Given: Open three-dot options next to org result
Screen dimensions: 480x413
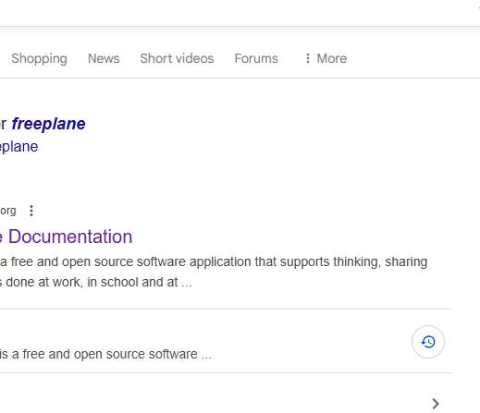Looking at the screenshot, I should point(31,211).
